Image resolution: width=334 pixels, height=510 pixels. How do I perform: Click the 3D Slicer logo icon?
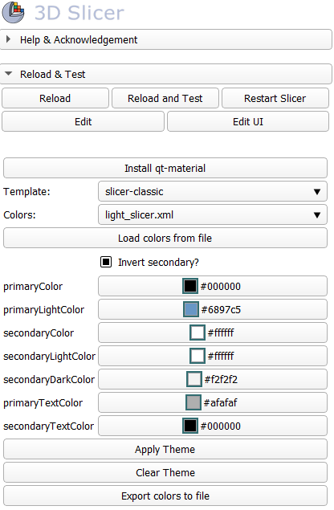coord(14,12)
